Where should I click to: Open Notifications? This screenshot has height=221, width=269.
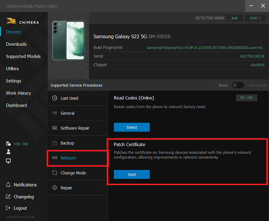[x=25, y=185]
